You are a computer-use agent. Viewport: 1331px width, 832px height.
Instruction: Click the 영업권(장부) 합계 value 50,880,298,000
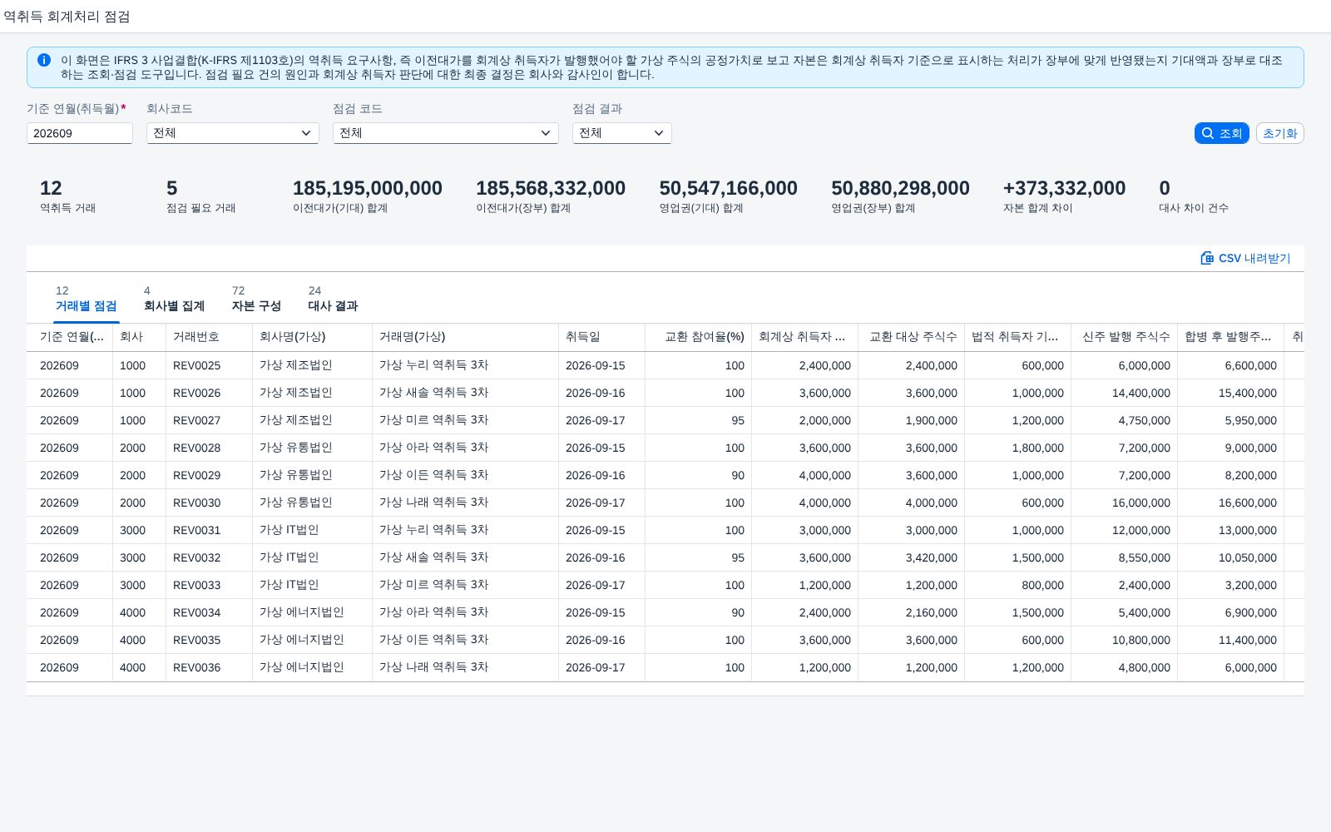(x=901, y=188)
